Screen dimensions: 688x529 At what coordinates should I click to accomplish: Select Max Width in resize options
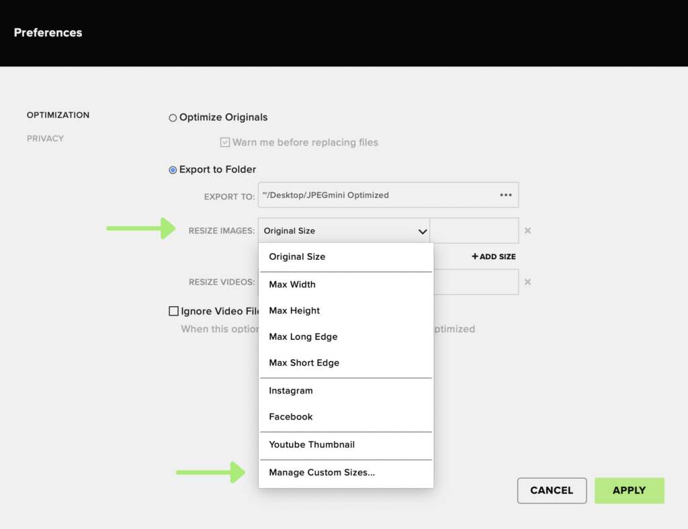click(292, 285)
